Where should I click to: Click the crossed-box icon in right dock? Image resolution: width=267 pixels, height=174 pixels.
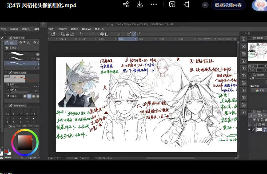pos(243,46)
